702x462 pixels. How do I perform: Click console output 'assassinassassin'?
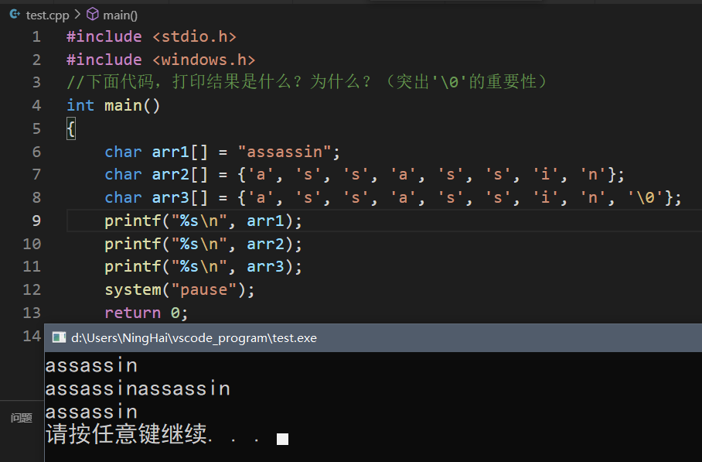click(x=138, y=388)
